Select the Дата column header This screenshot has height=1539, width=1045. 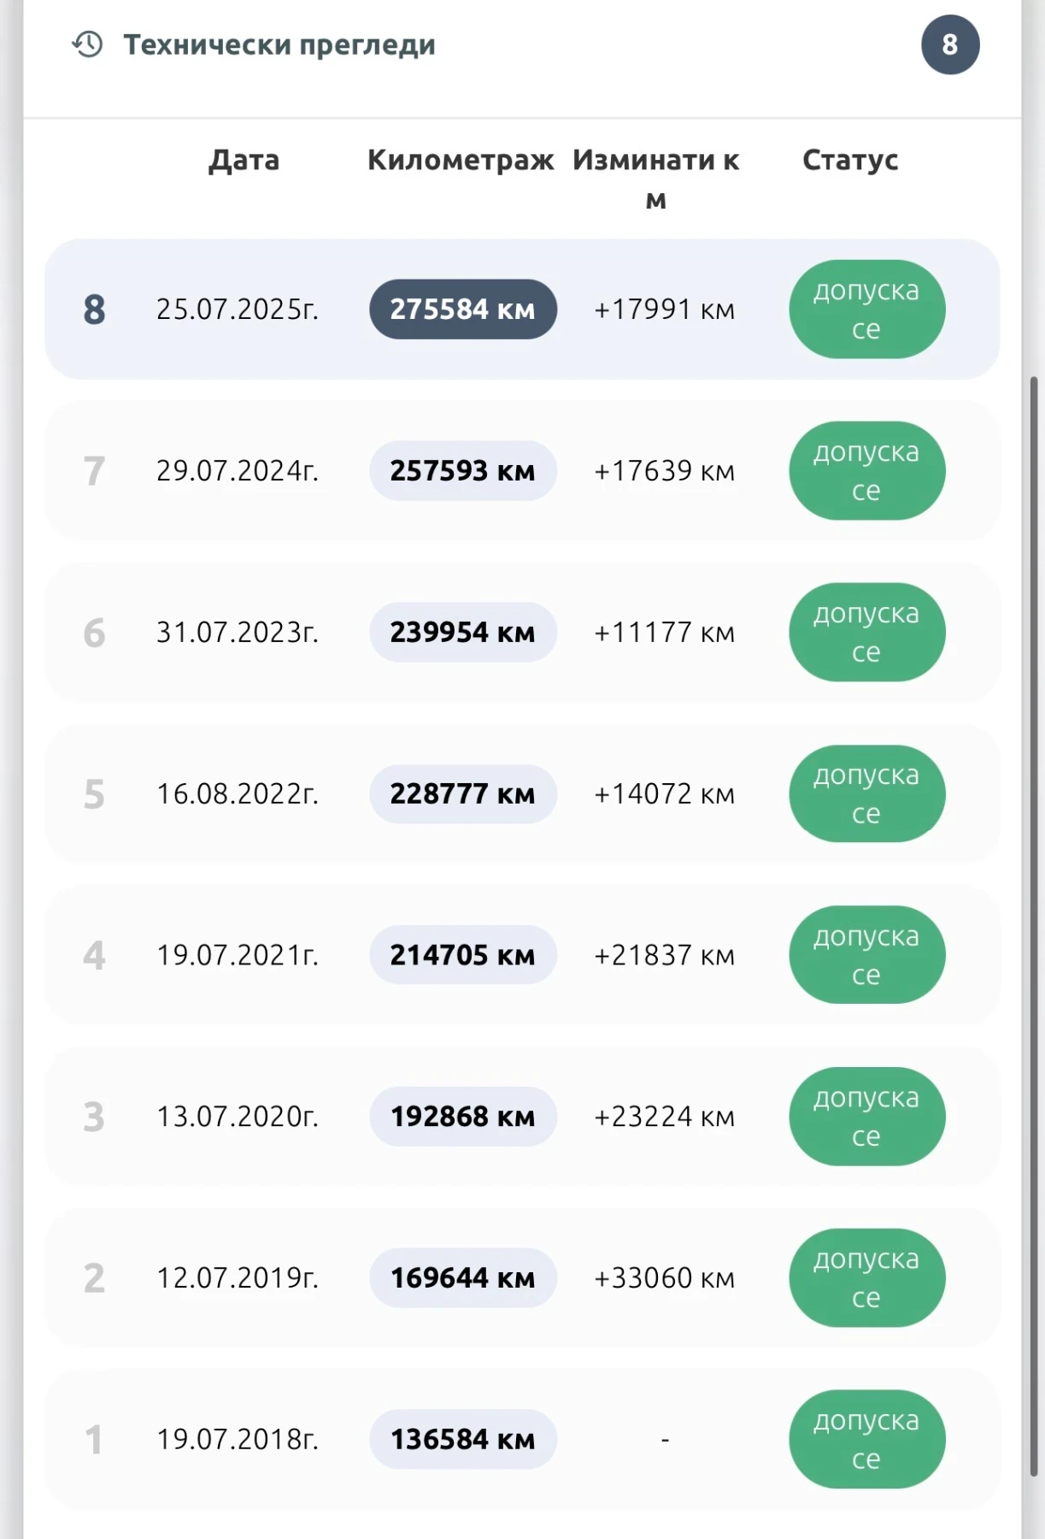[x=244, y=160]
